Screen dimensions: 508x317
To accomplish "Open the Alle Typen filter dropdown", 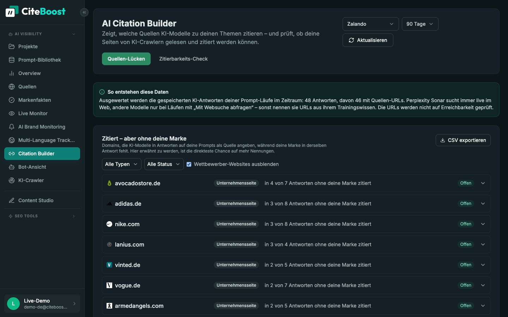I will 122,164.
